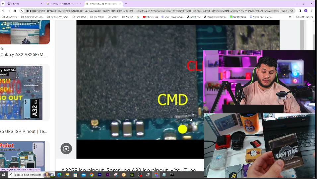This screenshot has width=317, height=179.
Task: Open the orange round taskbar app
Action: click(x=124, y=175)
